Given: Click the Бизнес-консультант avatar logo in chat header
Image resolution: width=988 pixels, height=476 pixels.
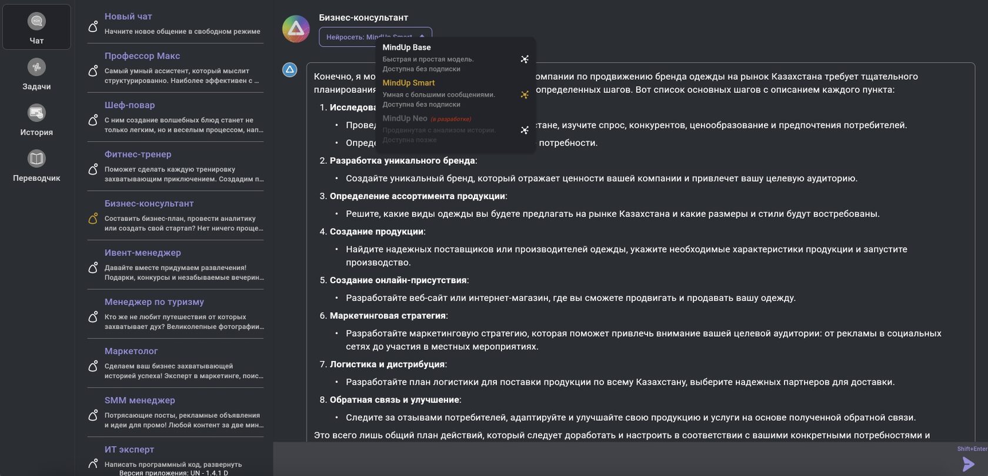Looking at the screenshot, I should pos(296,28).
